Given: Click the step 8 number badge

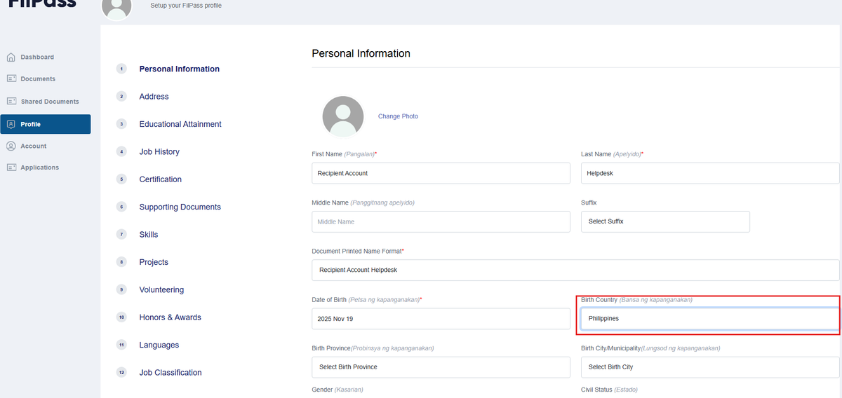Looking at the screenshot, I should click(121, 262).
